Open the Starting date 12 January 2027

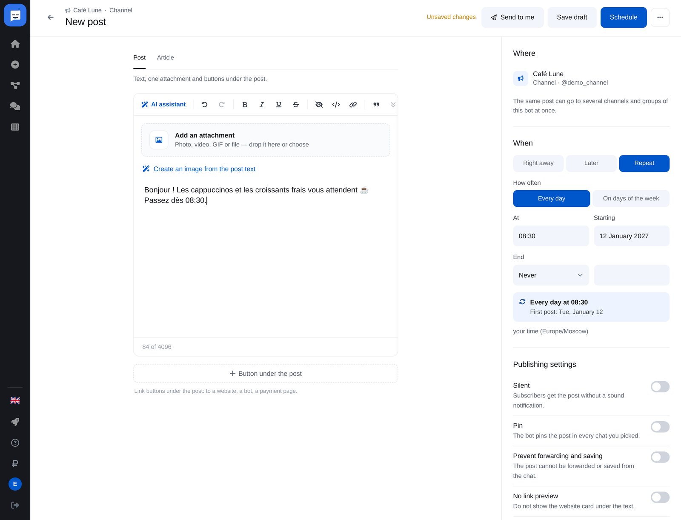pos(631,236)
